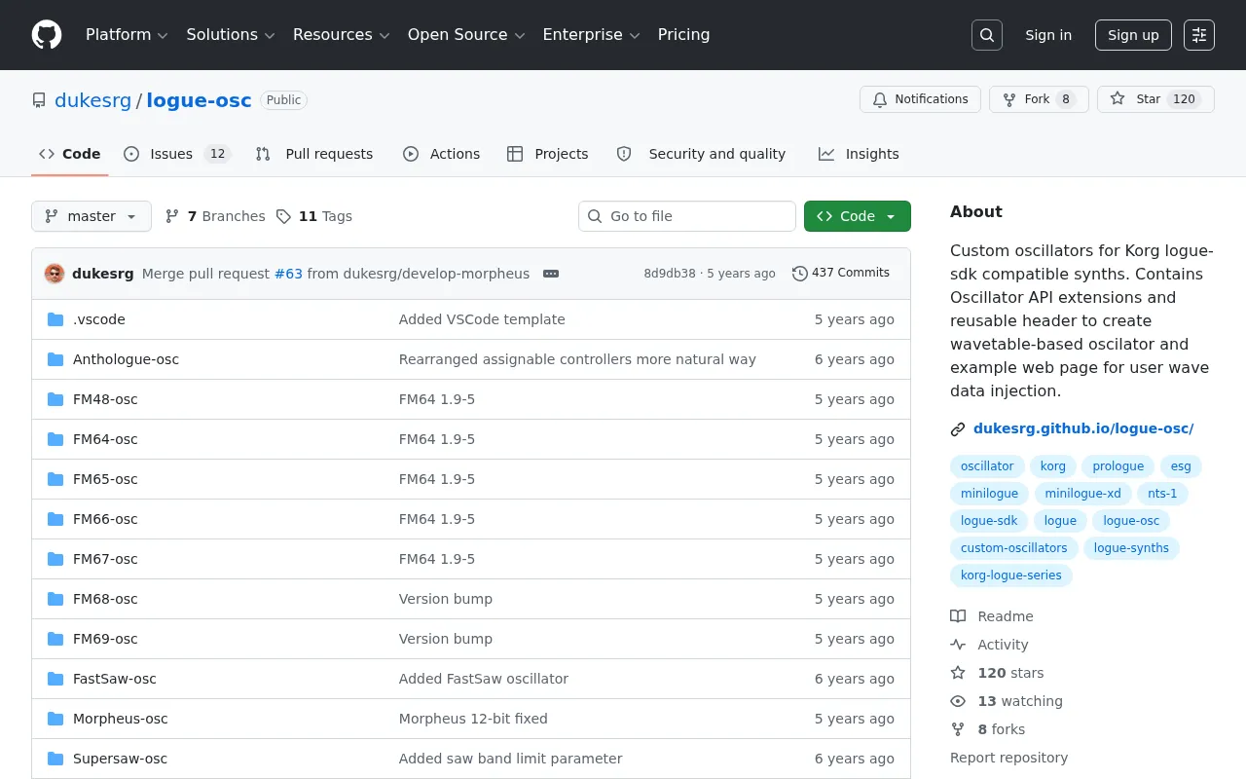Screen dimensions: 1246x779
Task: Click the Sign up button
Action: tap(1133, 35)
